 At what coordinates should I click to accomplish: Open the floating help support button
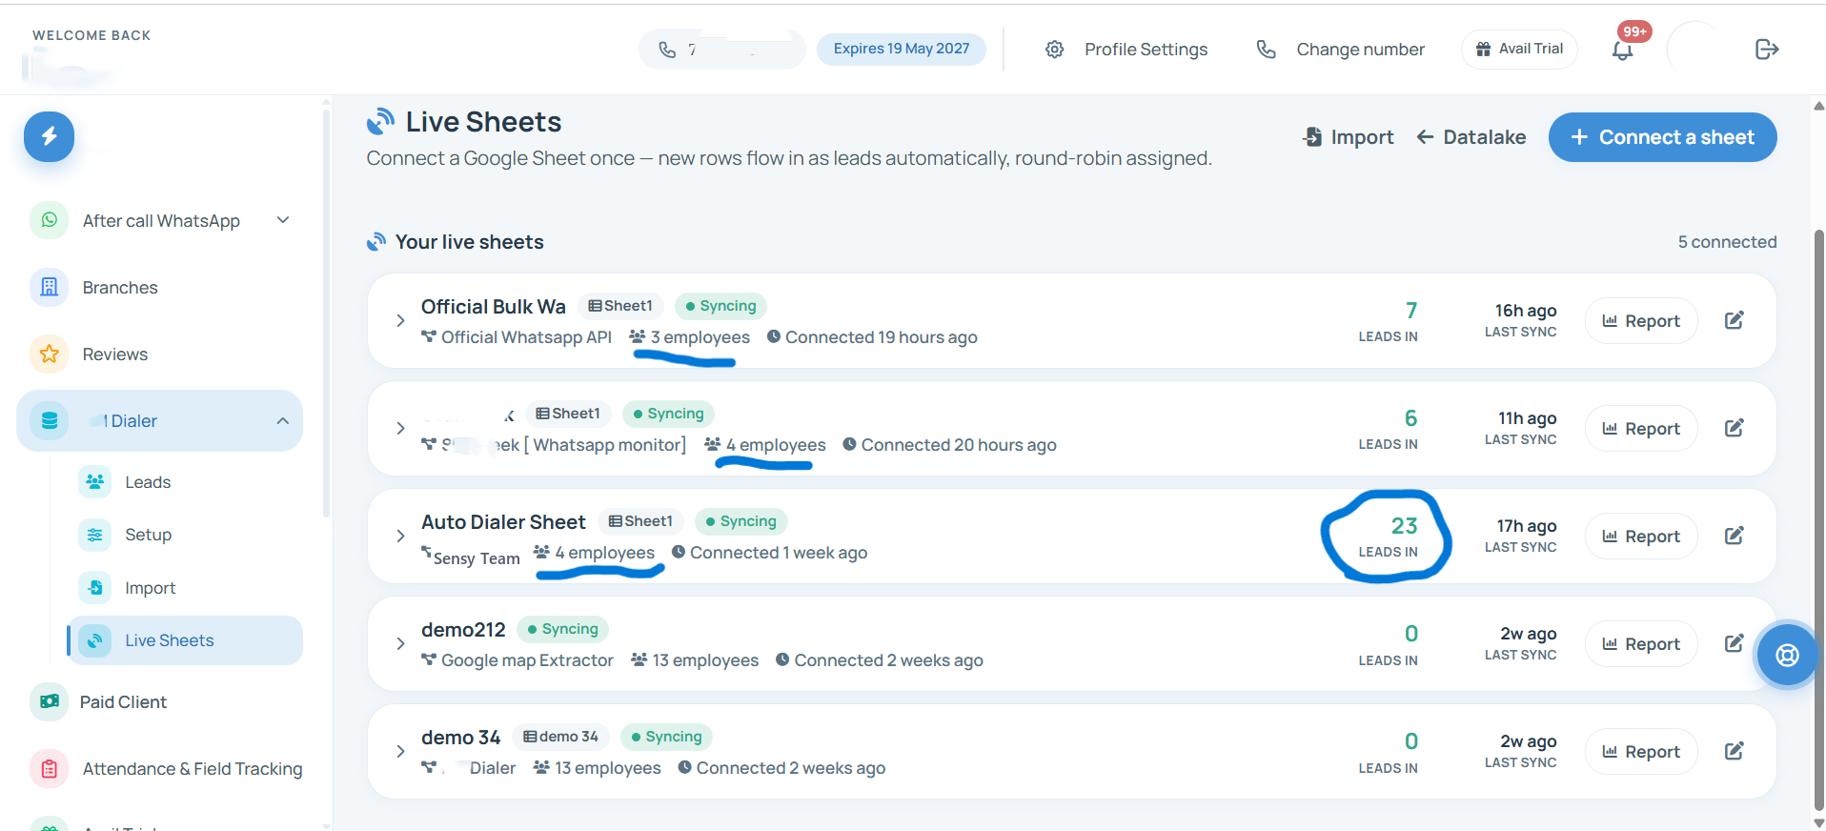tap(1787, 655)
